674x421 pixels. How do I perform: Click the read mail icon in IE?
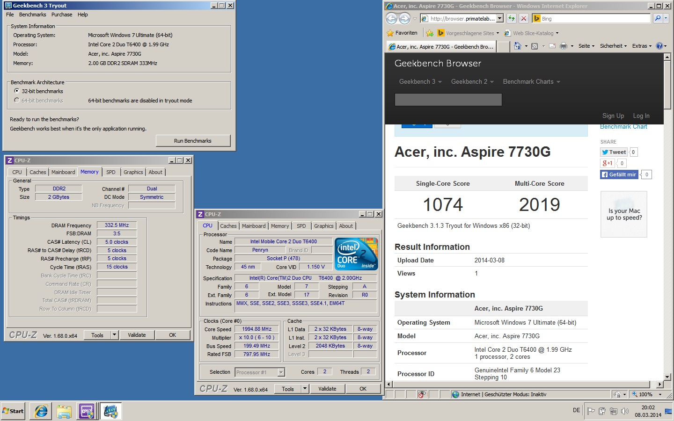pos(552,46)
